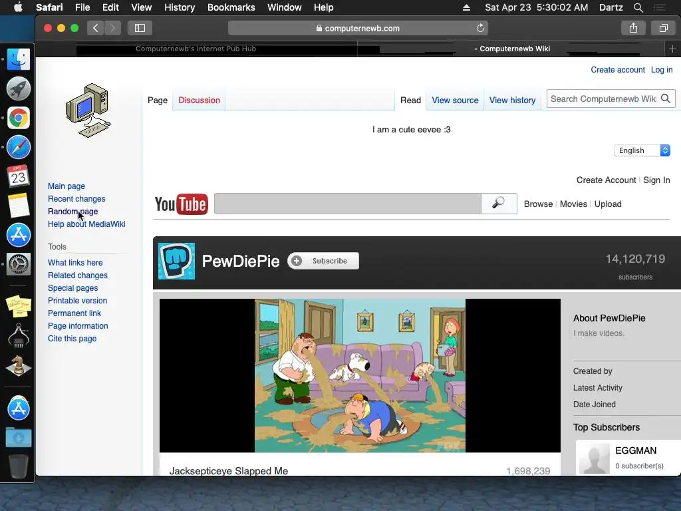Image resolution: width=681 pixels, height=511 pixels.
Task: Open the Notes app in Dock
Action: (18, 205)
